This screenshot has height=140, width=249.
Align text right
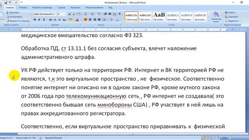tap(95, 20)
